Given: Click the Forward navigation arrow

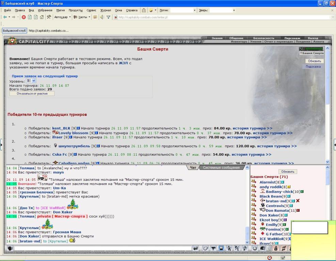Looking at the screenshot, I should [x=14, y=17].
